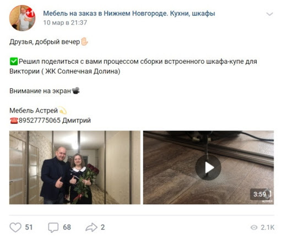Like the post with the heart icon

point(15,227)
